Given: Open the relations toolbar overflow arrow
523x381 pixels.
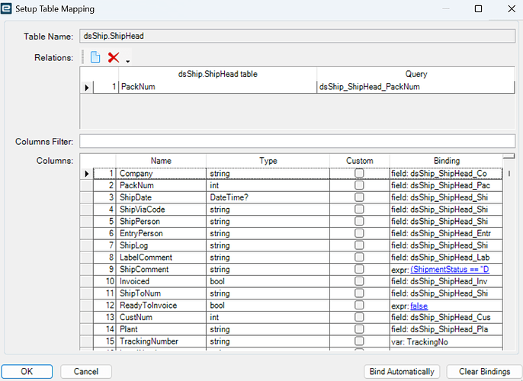Looking at the screenshot, I should point(128,61).
